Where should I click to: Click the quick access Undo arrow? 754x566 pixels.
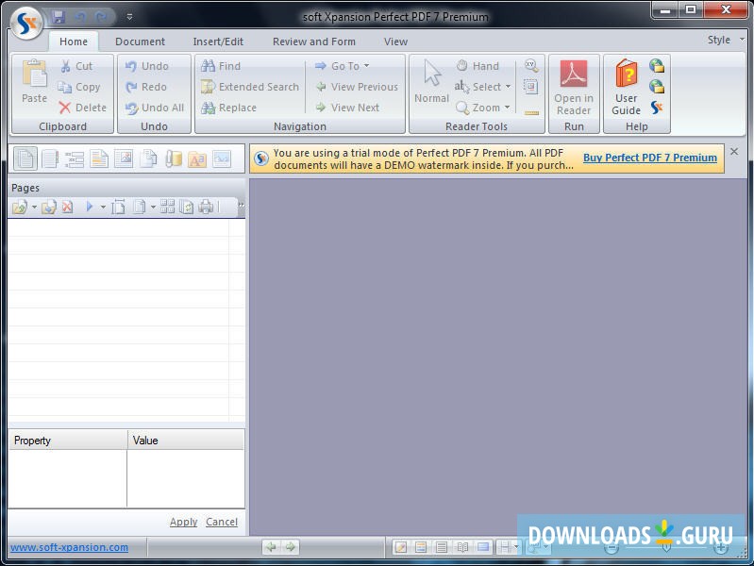pos(80,17)
